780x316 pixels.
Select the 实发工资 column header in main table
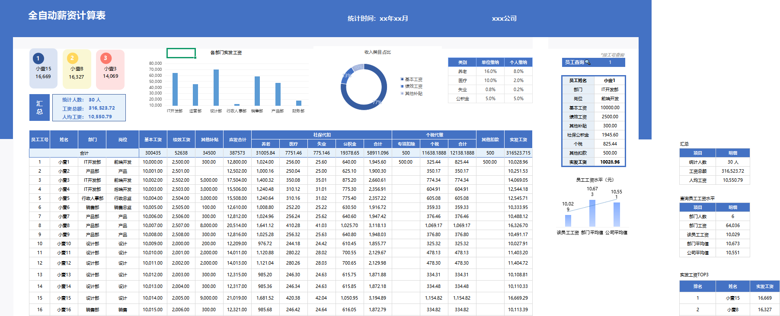(518, 139)
